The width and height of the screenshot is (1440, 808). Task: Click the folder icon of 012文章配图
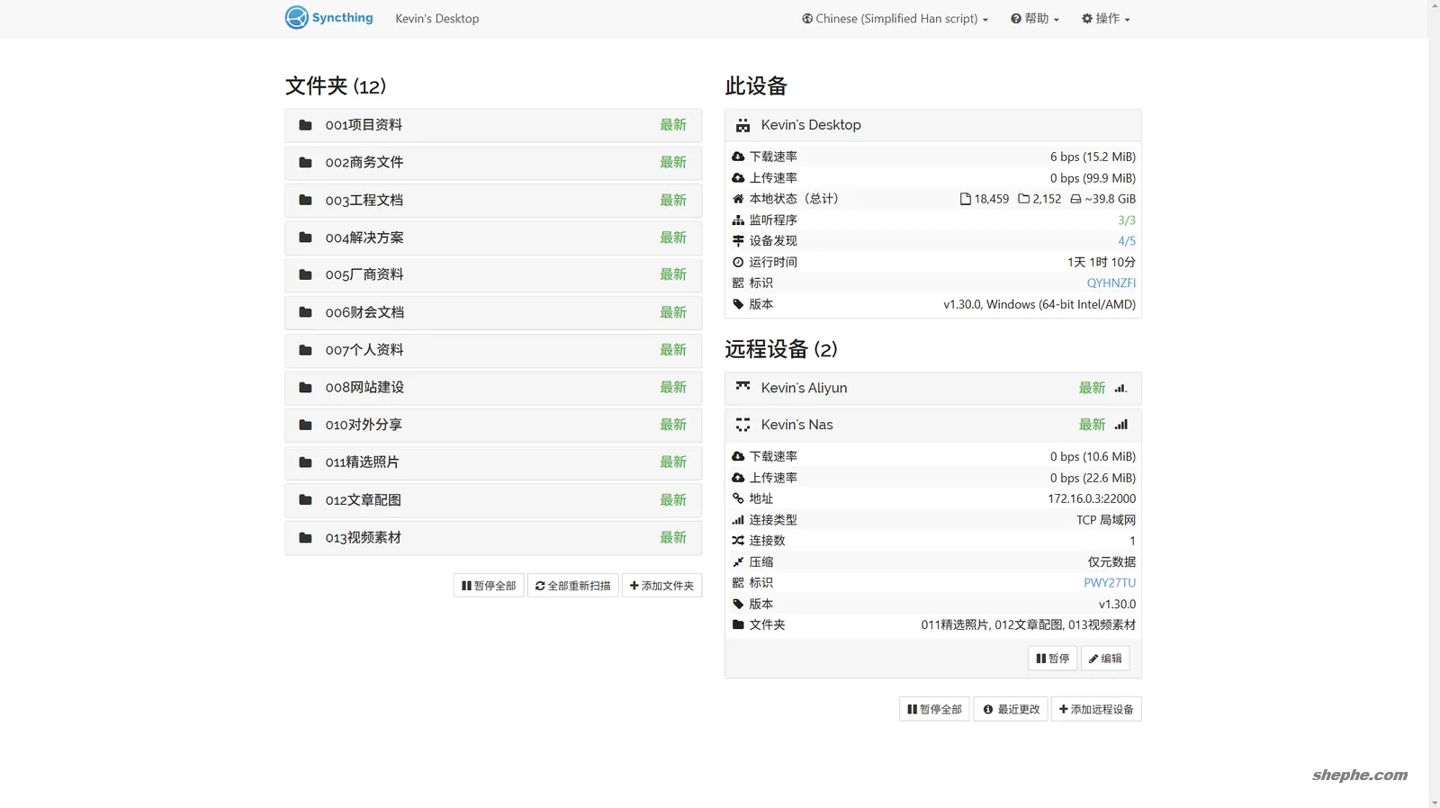(306, 500)
